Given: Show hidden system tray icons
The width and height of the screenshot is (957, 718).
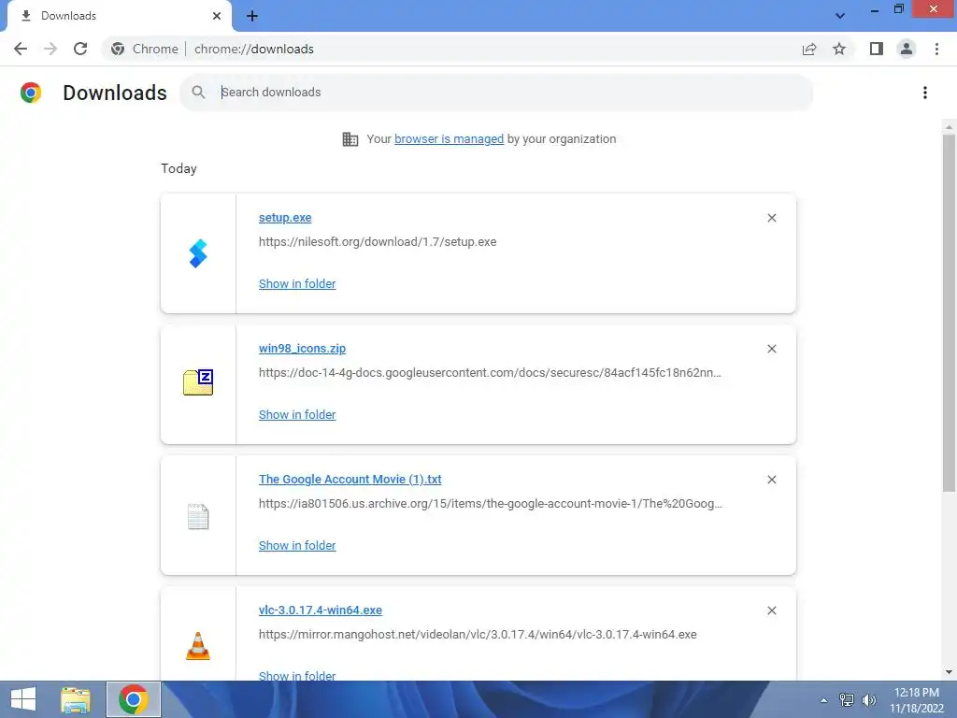Looking at the screenshot, I should pyautogui.click(x=824, y=700).
